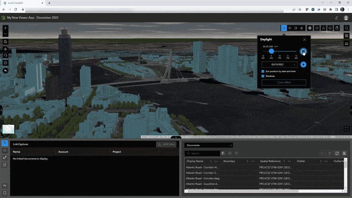Click the Documents table horizontal scrollbar
The height and width of the screenshot is (198, 352).
coord(243,191)
